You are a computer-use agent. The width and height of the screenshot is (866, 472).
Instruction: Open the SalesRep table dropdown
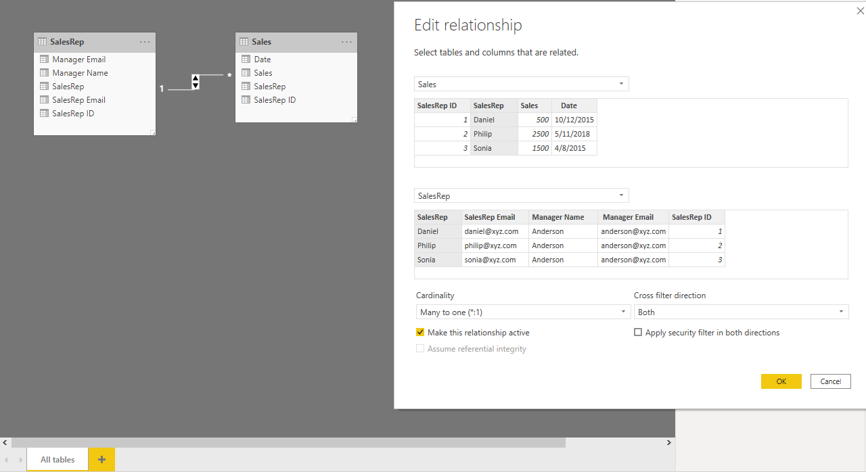(x=521, y=196)
